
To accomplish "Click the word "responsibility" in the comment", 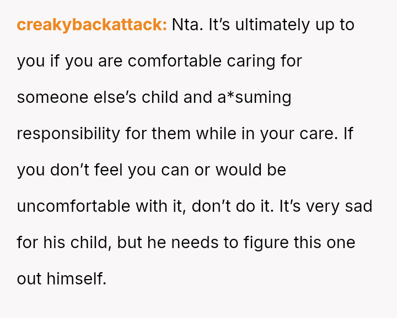I will point(68,134).
